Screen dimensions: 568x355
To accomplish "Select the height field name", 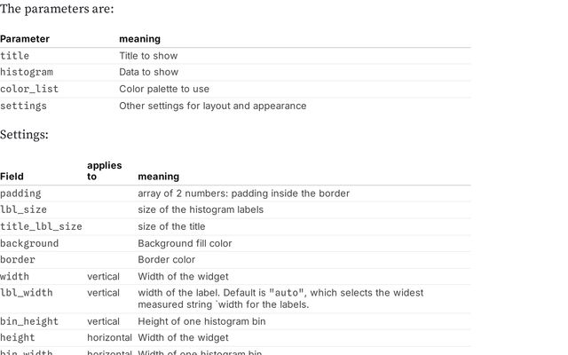I will [18, 337].
